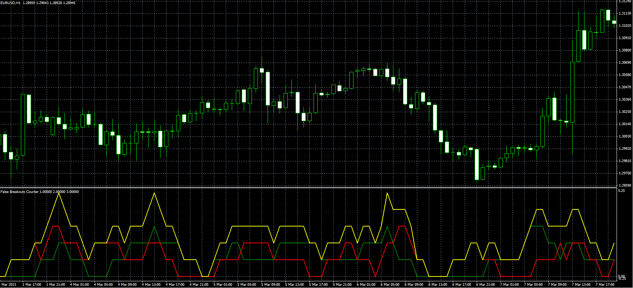Click the 0.00 indicator scale value
The height and width of the screenshot is (288, 633).
point(622,276)
